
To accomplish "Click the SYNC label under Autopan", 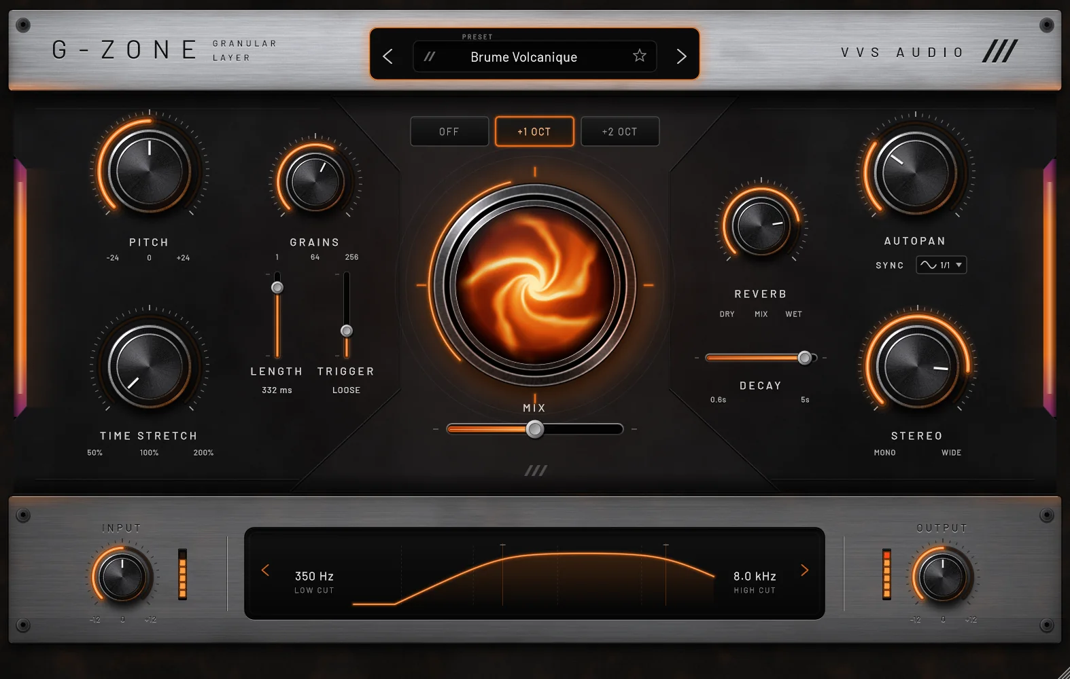I will coord(890,265).
